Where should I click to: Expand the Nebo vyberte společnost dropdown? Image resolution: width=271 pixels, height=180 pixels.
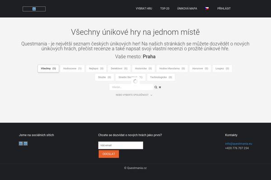(x=134, y=95)
